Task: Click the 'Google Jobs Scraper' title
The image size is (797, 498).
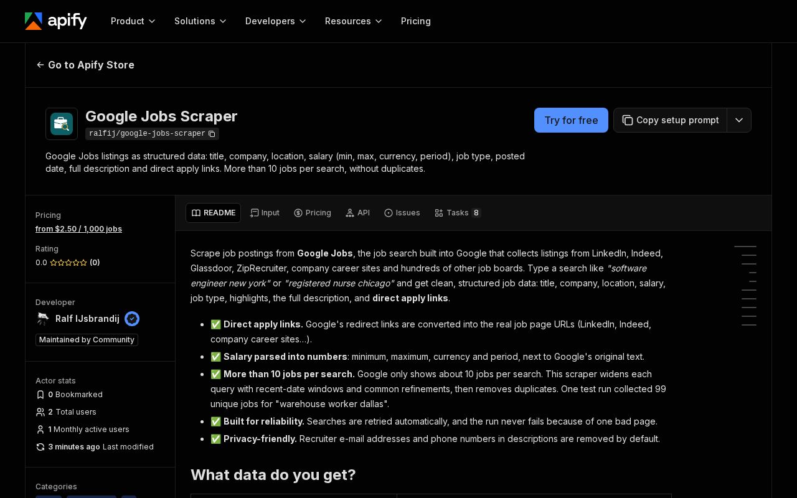Action: click(x=161, y=116)
